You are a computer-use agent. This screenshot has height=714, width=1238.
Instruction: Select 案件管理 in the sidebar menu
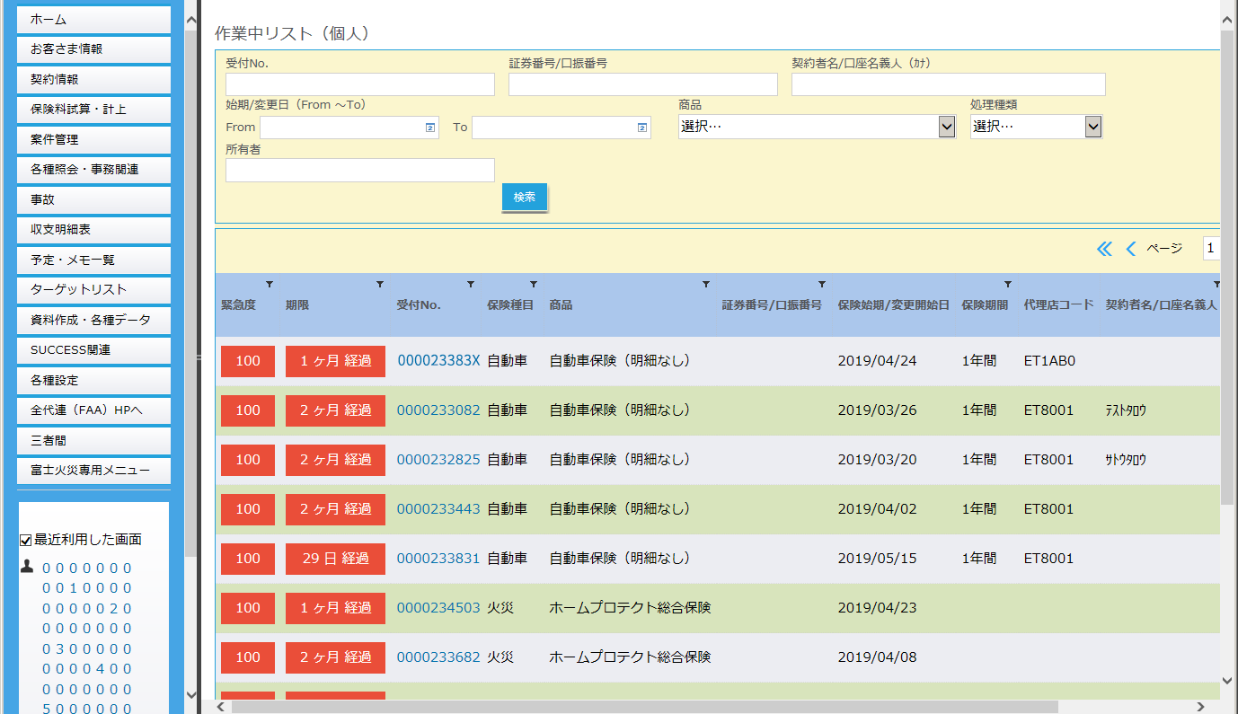tap(93, 139)
